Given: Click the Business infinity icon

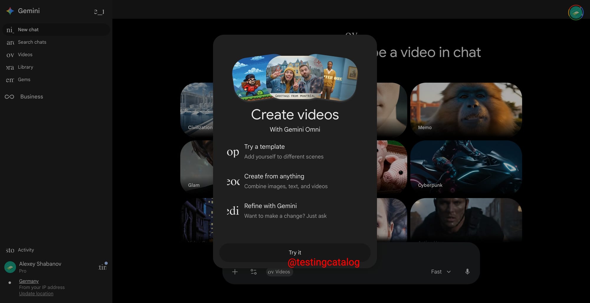Looking at the screenshot, I should [9, 97].
